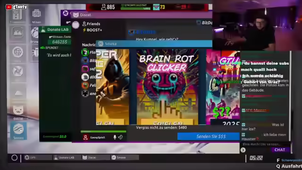Focus the chat message input field
Image resolution: width=302 pixels, height=170 pixels.
coord(265,144)
